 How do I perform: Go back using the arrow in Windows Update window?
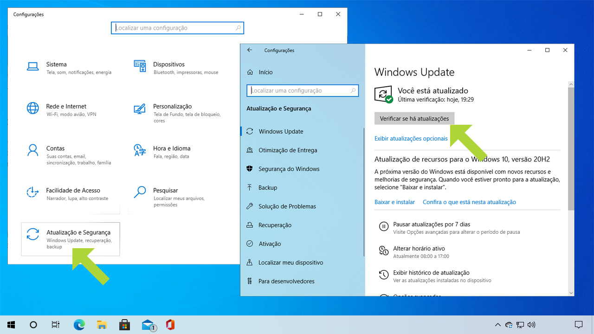click(250, 50)
